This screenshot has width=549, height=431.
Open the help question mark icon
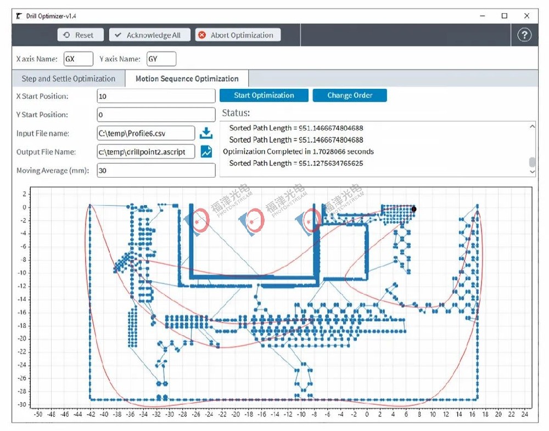(x=524, y=35)
